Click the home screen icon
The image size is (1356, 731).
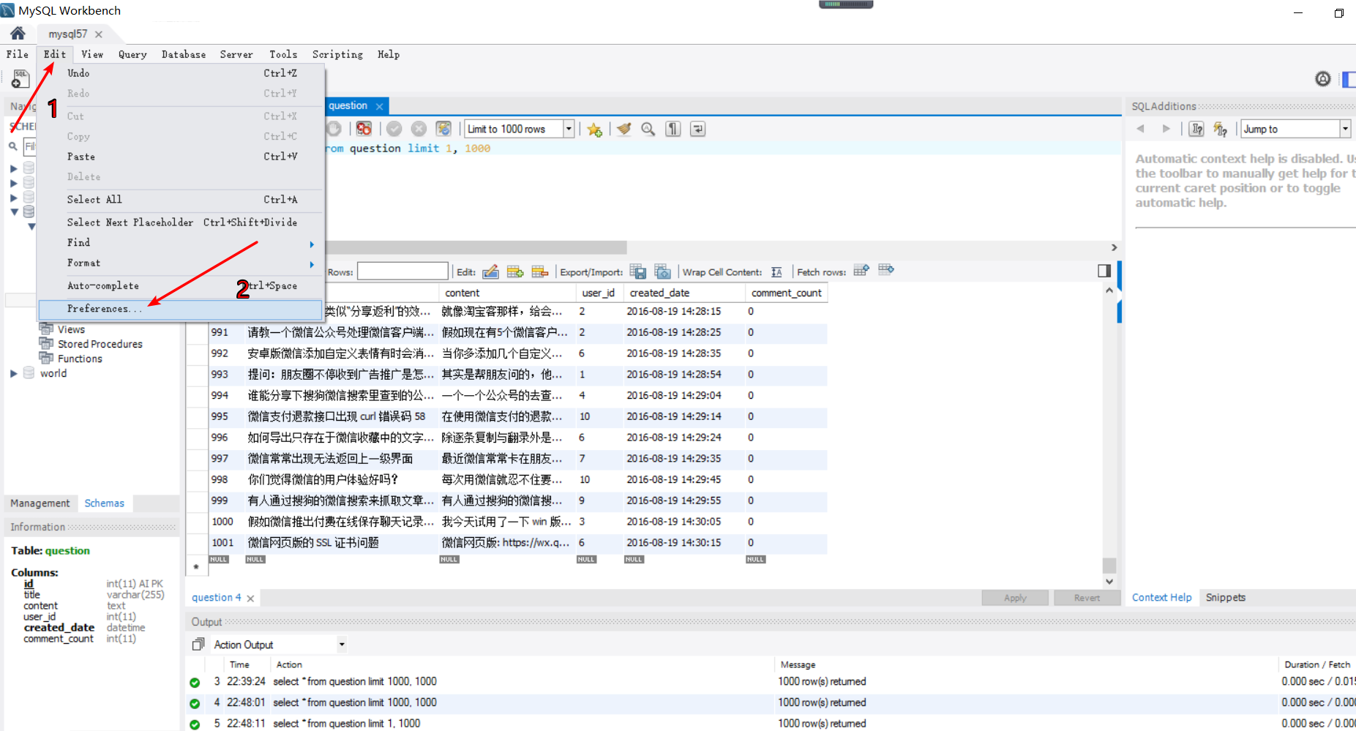tap(18, 33)
